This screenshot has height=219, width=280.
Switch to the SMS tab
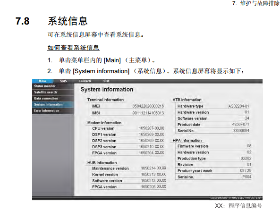[63, 81]
